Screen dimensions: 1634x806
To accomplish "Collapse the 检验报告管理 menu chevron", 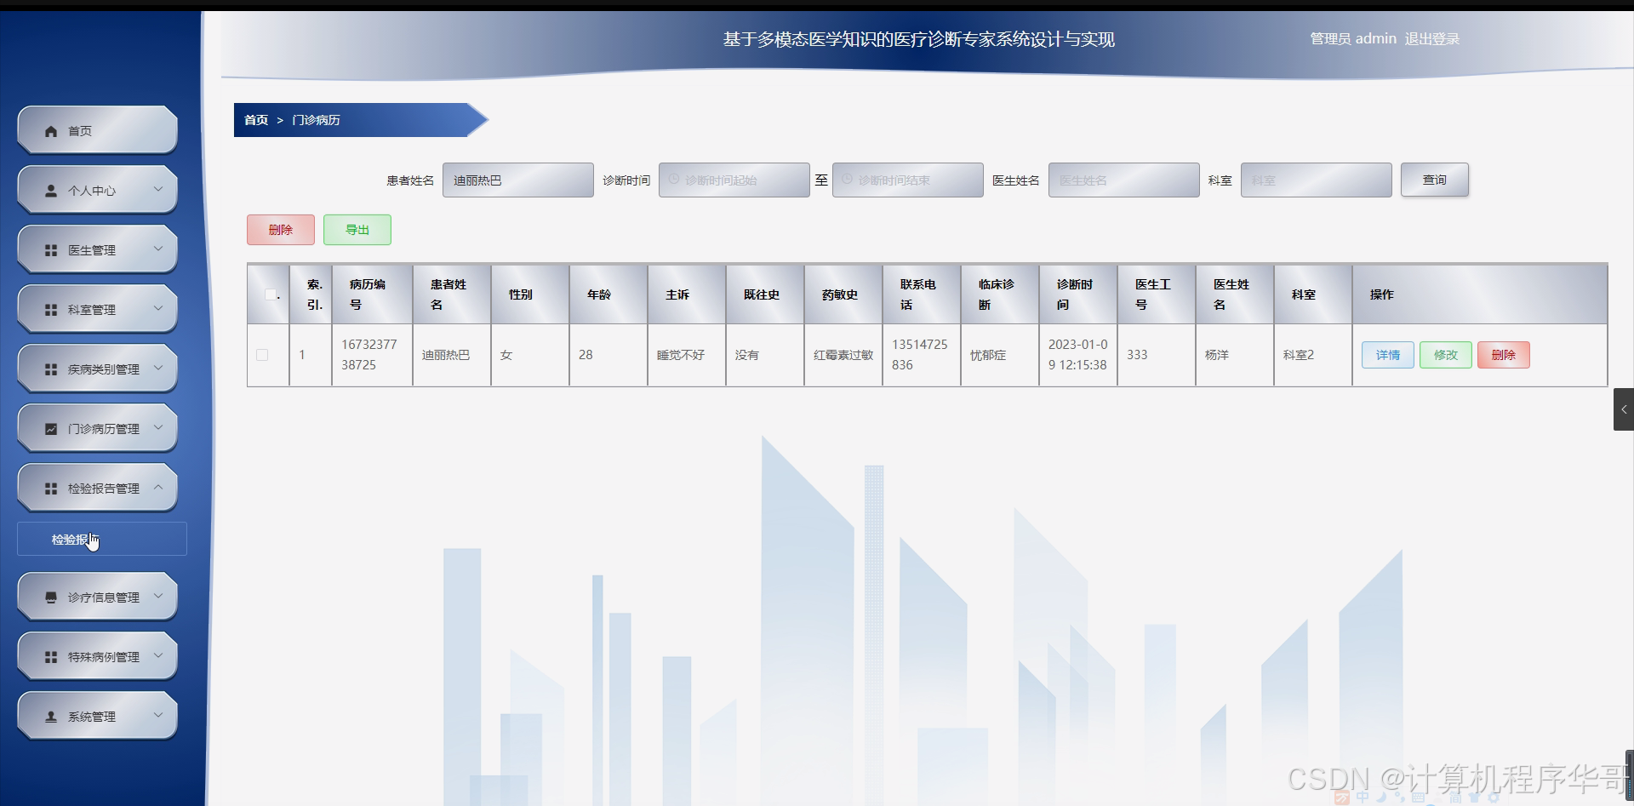I will click(x=158, y=487).
